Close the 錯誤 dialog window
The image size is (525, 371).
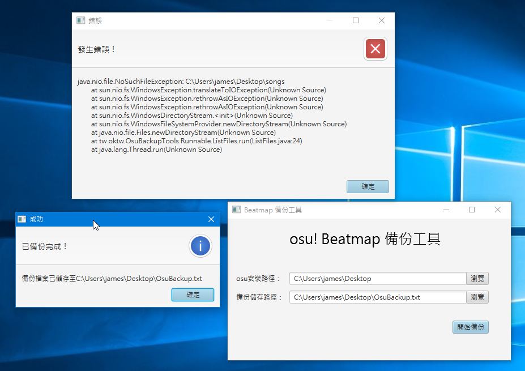coord(381,20)
